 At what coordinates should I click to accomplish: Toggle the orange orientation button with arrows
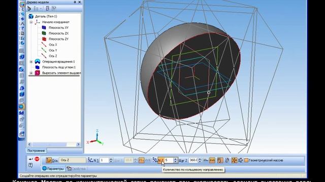click(220, 160)
